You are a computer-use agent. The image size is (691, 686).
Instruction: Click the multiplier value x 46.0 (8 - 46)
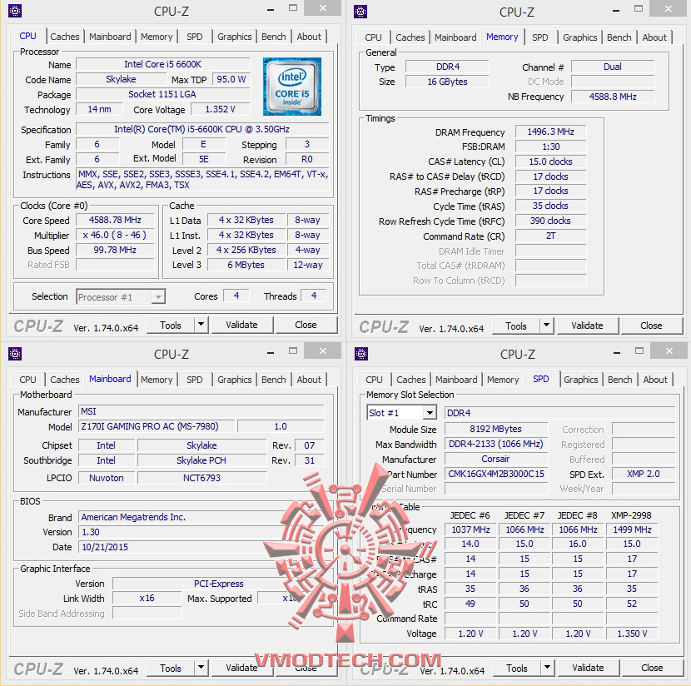[115, 235]
